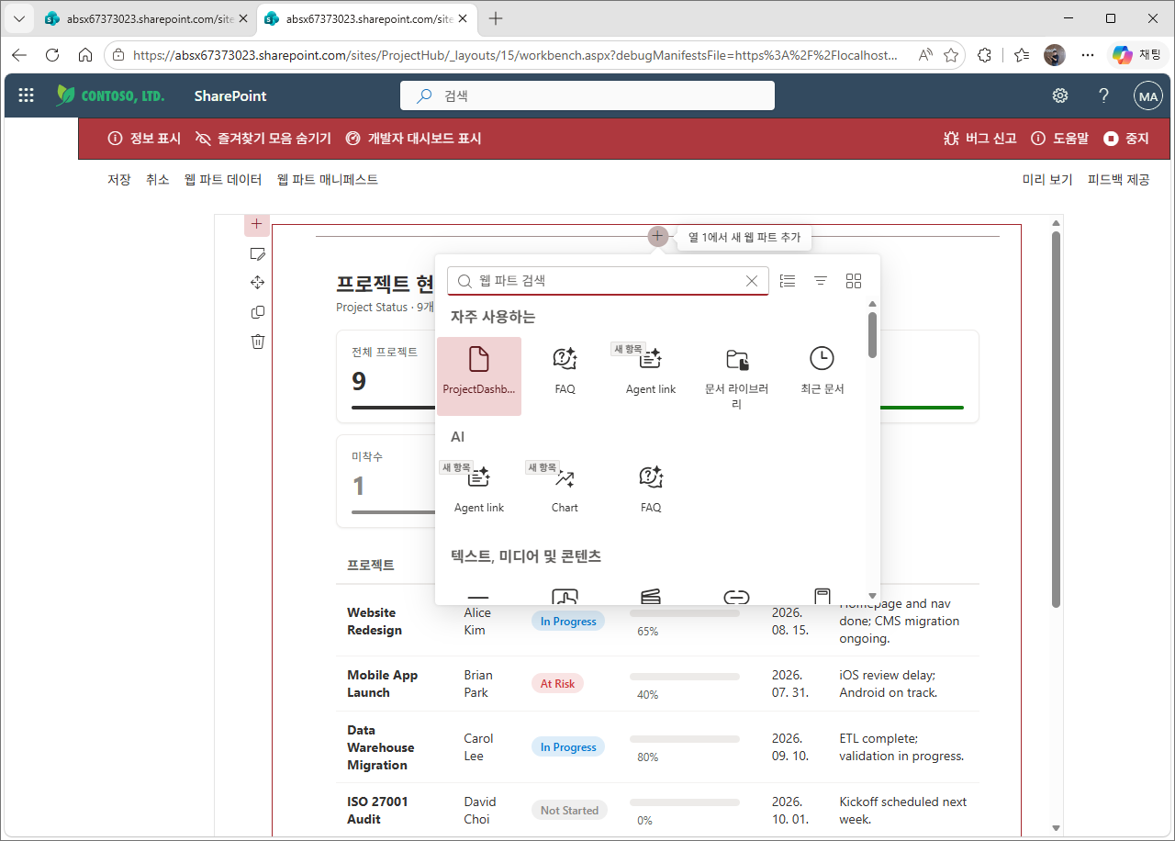Pick the recent documents web part
Viewport: 1175px width, 841px height.
click(x=822, y=372)
